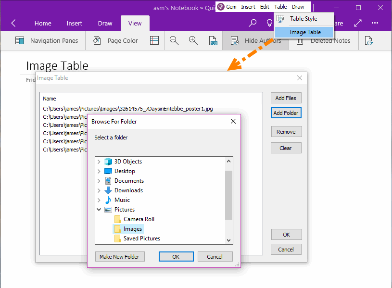Click the search magnifier in the title area
Image resolution: width=392 pixels, height=288 pixels.
click(253, 23)
